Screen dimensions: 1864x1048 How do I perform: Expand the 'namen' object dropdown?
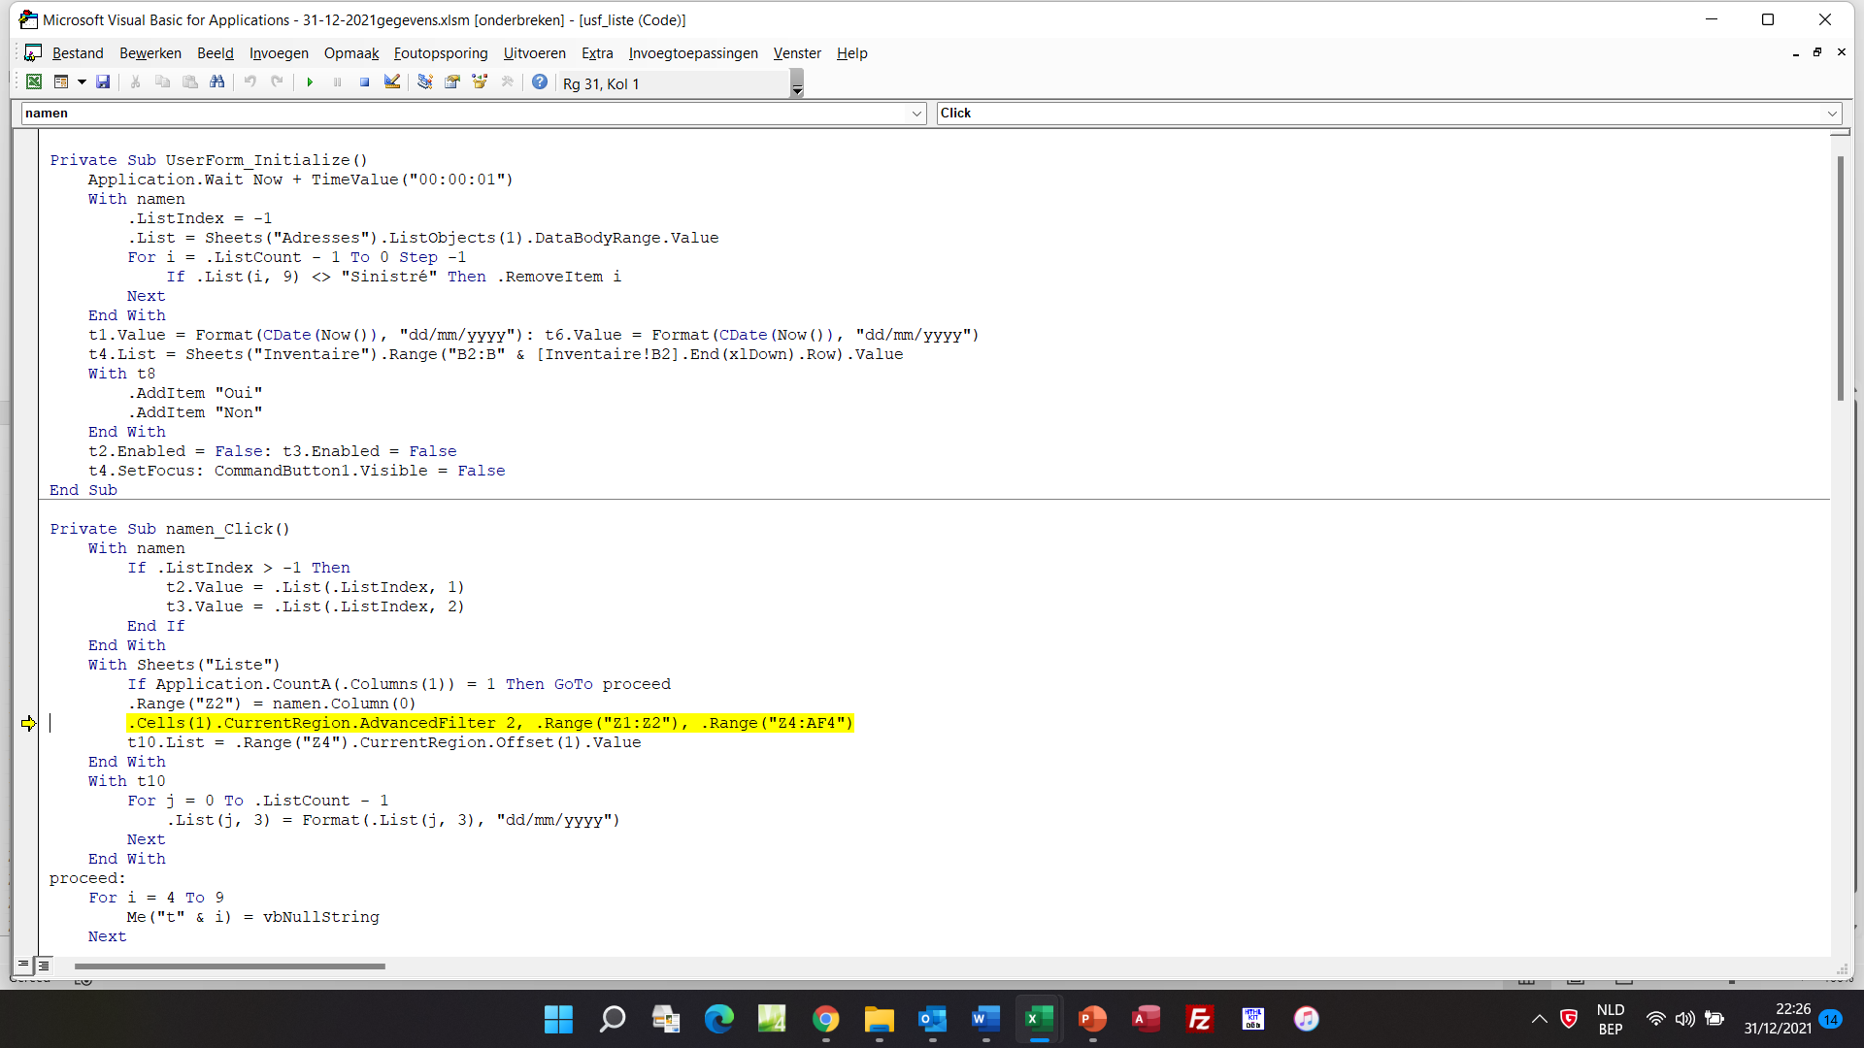pos(916,114)
